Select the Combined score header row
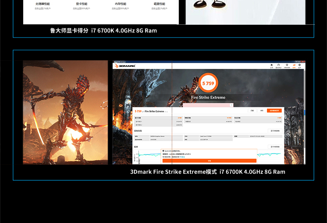Viewport: 327px width, 223px height. [258, 118]
